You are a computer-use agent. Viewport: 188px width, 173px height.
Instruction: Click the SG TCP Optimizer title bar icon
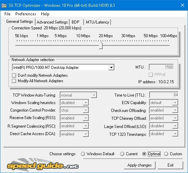click(4, 5)
